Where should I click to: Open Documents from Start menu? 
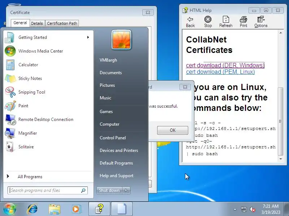(111, 73)
